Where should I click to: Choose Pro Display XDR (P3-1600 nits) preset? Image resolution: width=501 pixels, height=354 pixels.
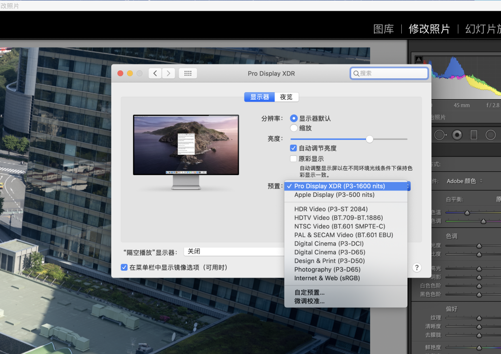[x=346, y=186]
